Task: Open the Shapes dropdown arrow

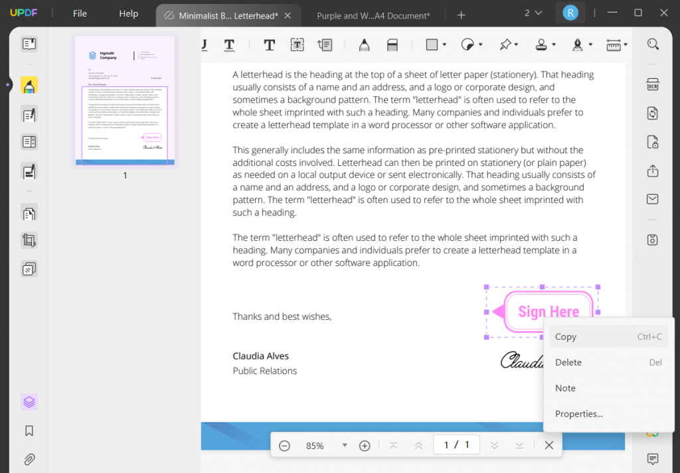Action: (x=444, y=44)
